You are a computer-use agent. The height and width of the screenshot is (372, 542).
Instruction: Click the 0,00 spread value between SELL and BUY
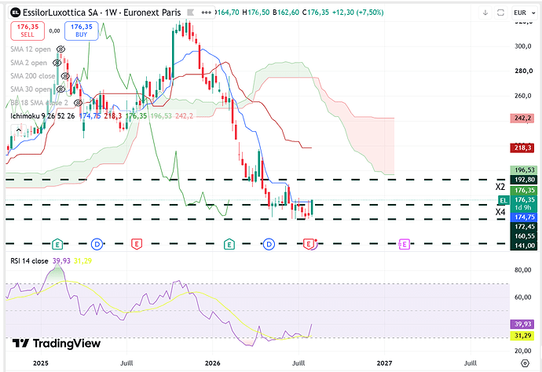click(x=54, y=31)
